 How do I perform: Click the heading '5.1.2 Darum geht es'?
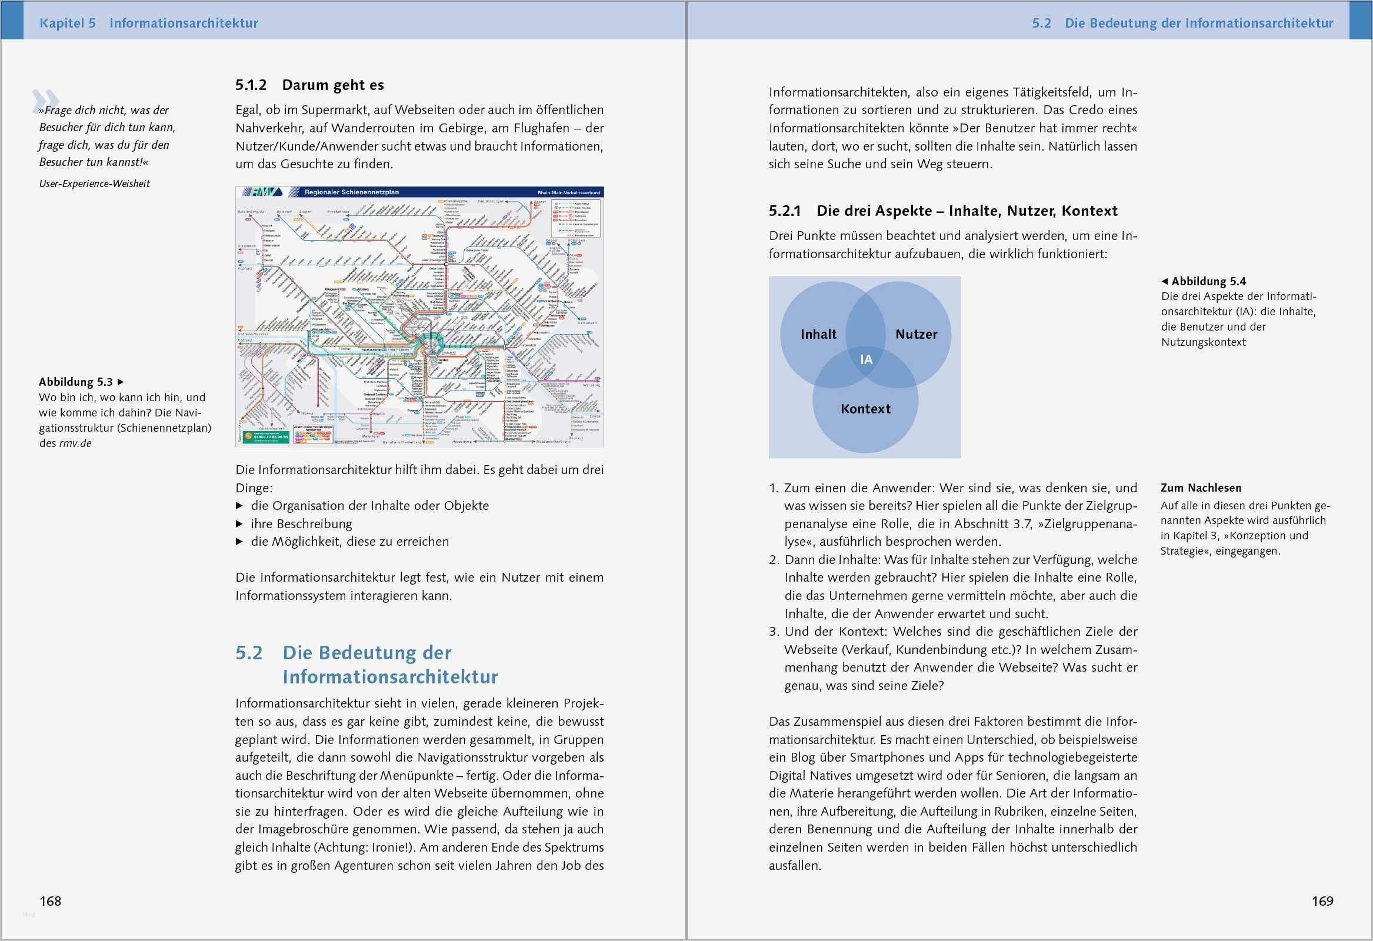pos(309,85)
